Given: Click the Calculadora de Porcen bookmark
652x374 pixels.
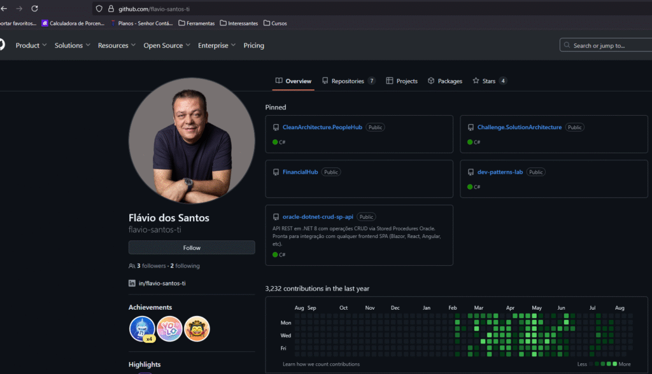Looking at the screenshot, I should [x=73, y=24].
